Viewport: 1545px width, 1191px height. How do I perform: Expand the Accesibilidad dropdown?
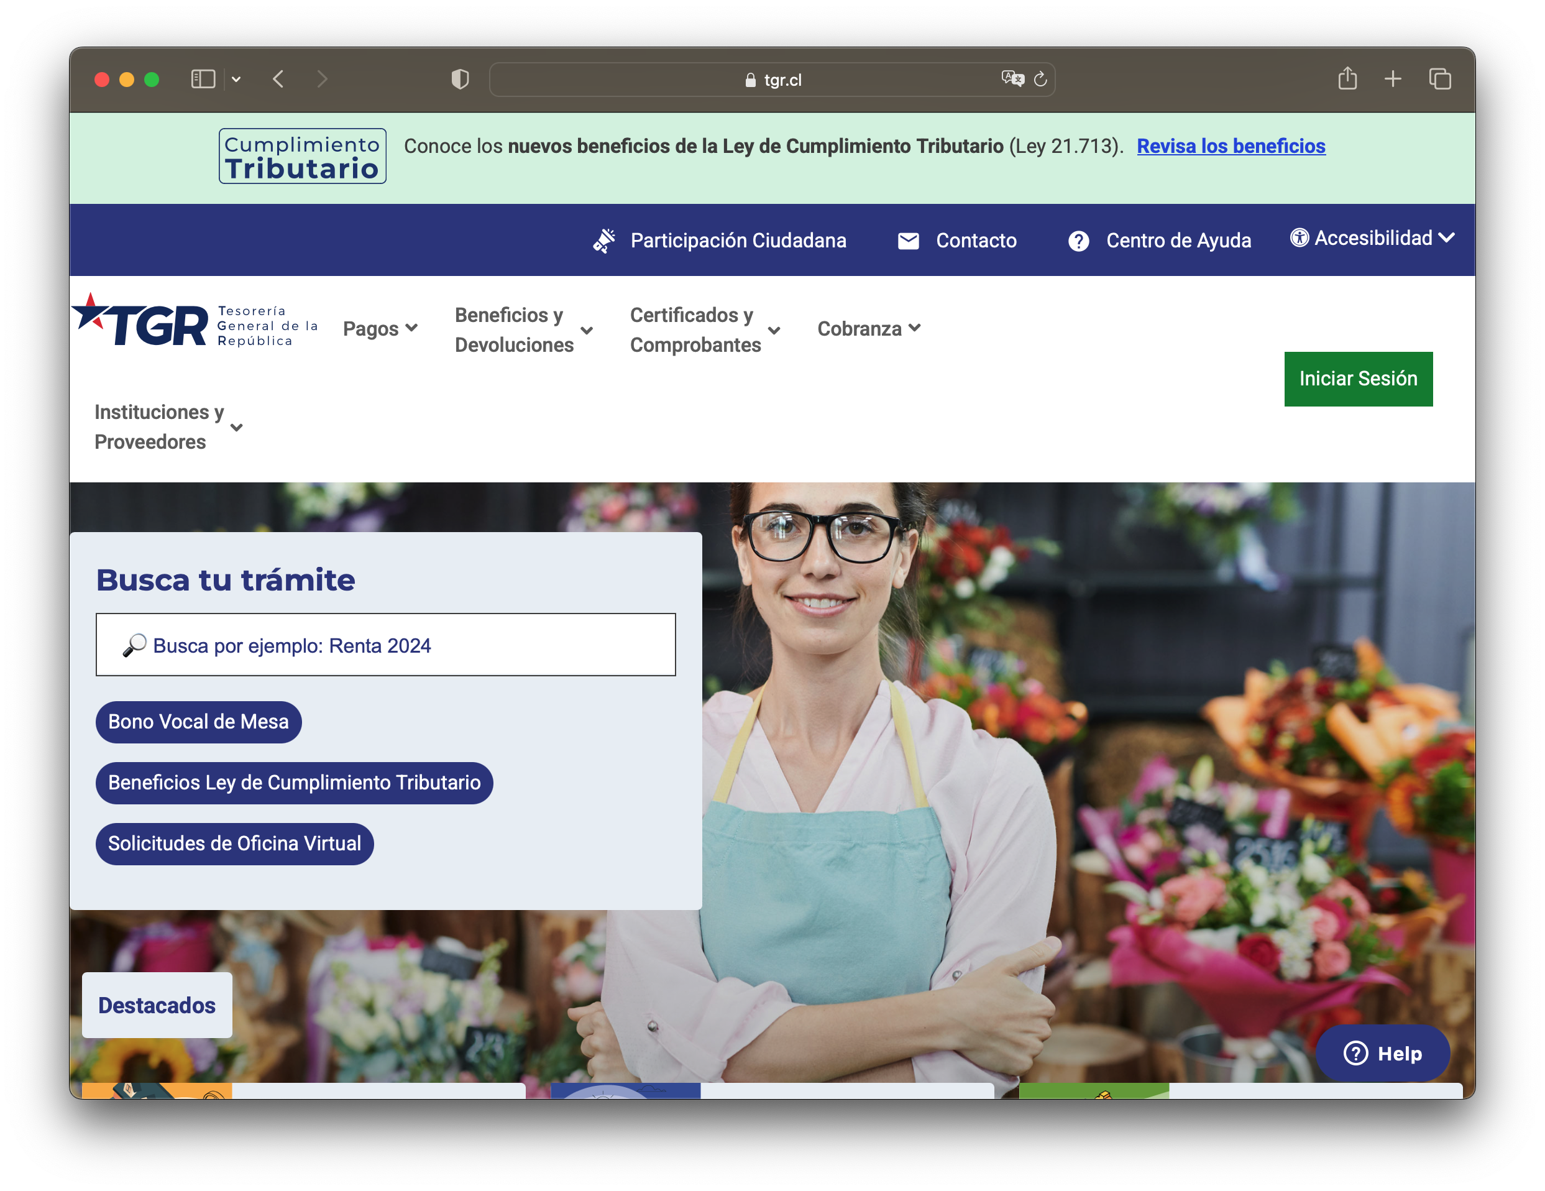click(1372, 239)
